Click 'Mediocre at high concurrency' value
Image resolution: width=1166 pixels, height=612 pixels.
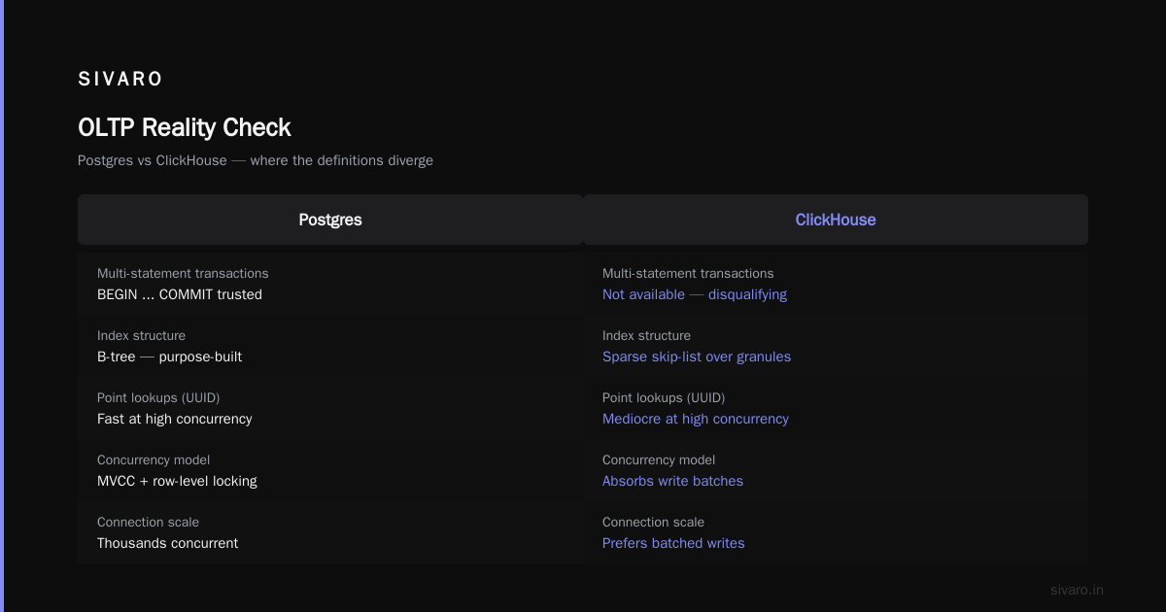(696, 419)
